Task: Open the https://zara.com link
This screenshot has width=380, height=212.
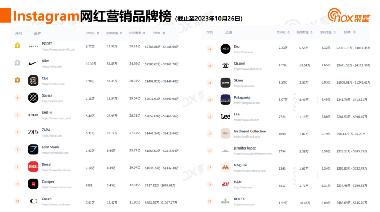Action: pyautogui.click(x=52, y=135)
